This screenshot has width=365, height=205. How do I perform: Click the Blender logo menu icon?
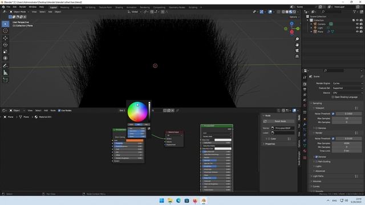pyautogui.click(x=3, y=7)
